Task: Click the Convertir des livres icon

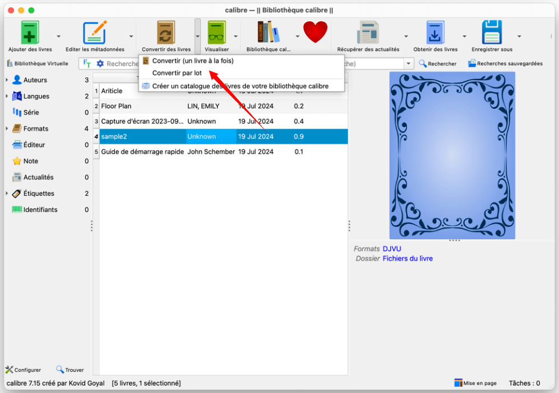Action: click(166, 33)
